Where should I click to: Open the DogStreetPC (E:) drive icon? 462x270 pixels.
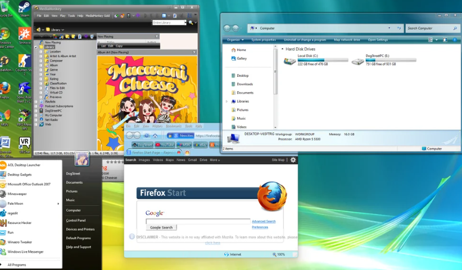pyautogui.click(x=357, y=62)
